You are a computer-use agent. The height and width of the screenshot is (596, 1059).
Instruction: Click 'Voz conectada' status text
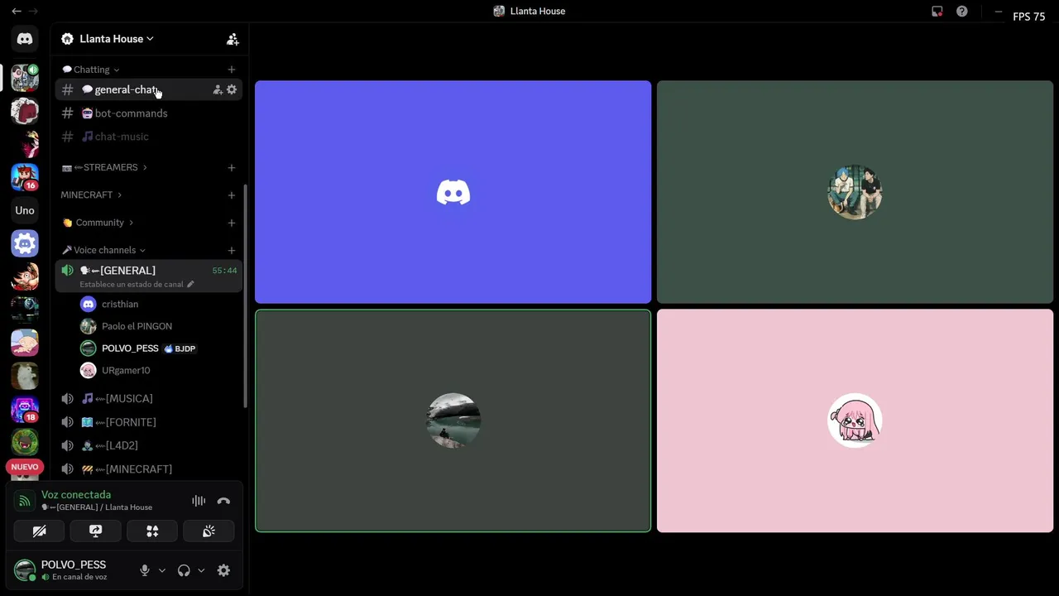click(x=76, y=495)
